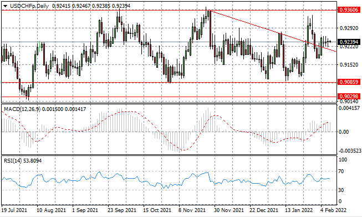Select the 0.93606 red resistance price label
This screenshot has width=362, height=217.
click(349, 9)
